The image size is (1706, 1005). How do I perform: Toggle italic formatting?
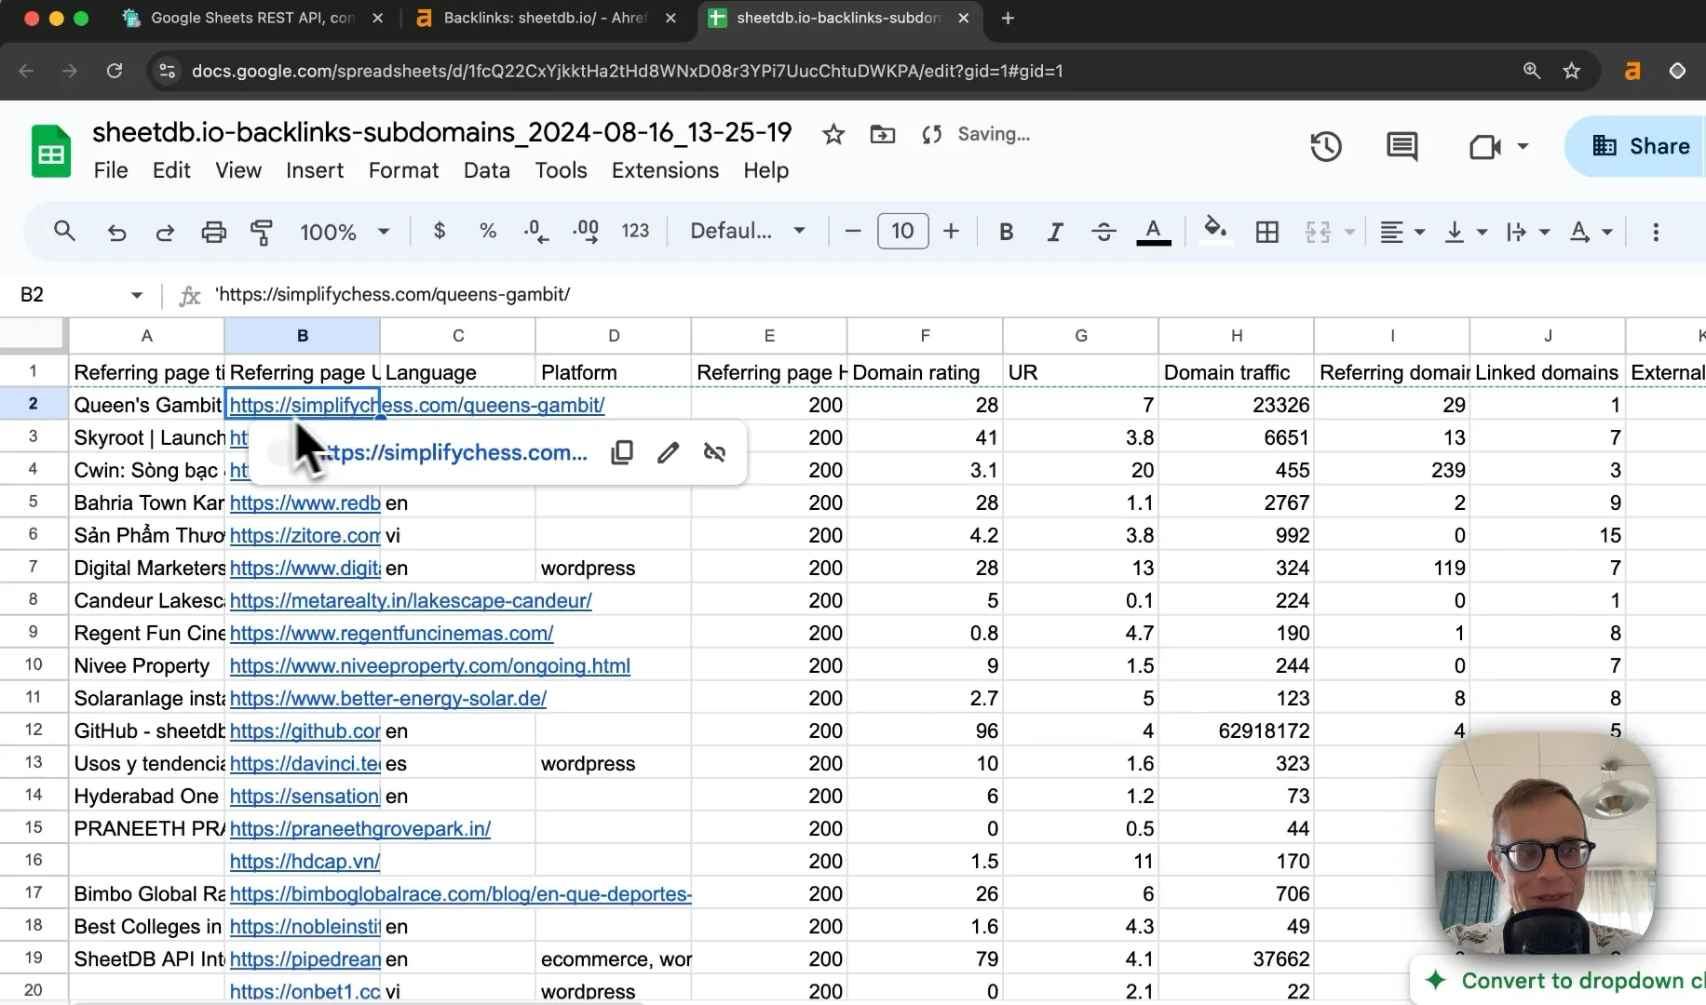(x=1054, y=232)
